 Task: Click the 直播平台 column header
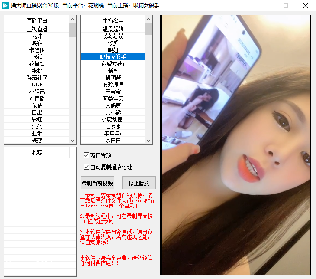coord(37,20)
